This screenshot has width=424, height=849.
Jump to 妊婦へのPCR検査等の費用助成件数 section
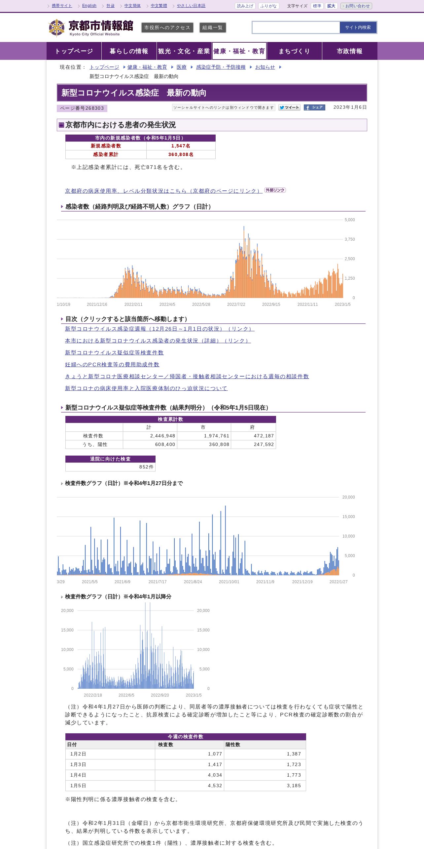coord(112,364)
